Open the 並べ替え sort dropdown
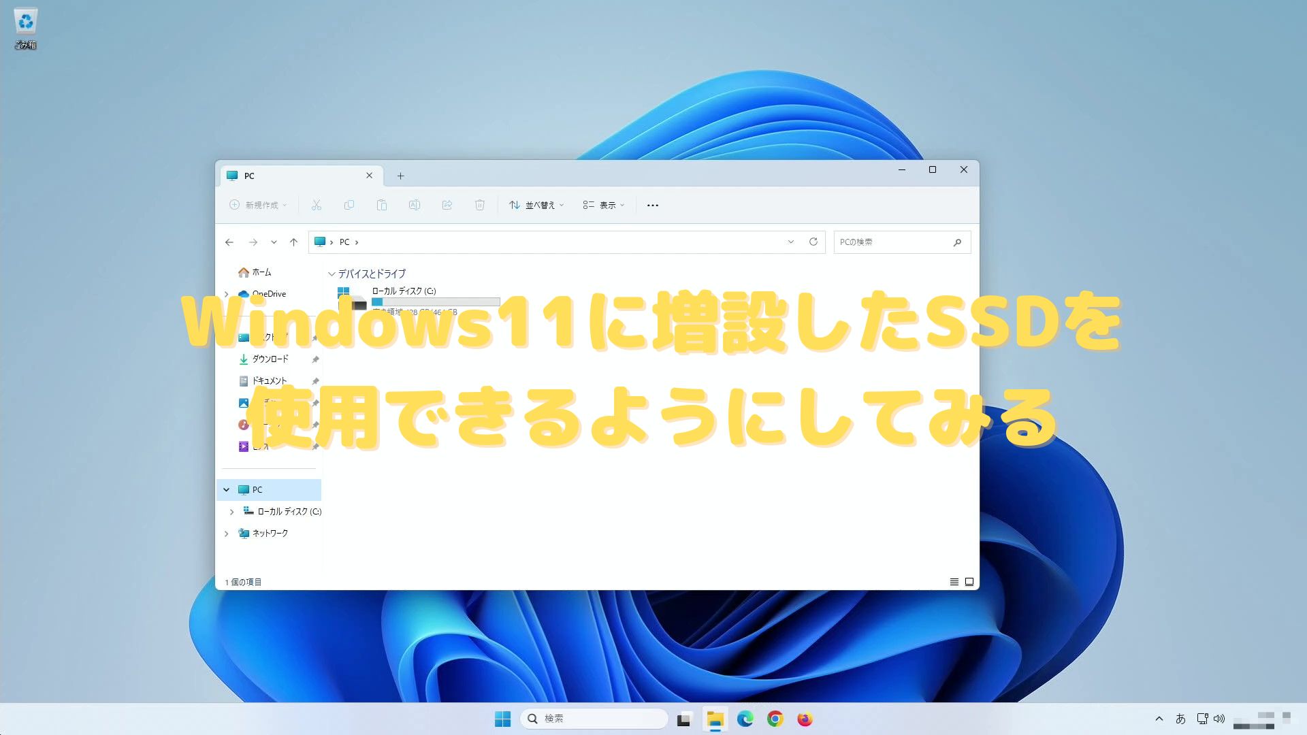Image resolution: width=1307 pixels, height=735 pixels. [536, 205]
